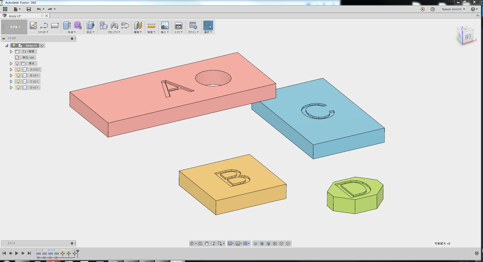Screen dimensions: 483x262
Task: Open the 修正 menu
Action: click(x=90, y=32)
